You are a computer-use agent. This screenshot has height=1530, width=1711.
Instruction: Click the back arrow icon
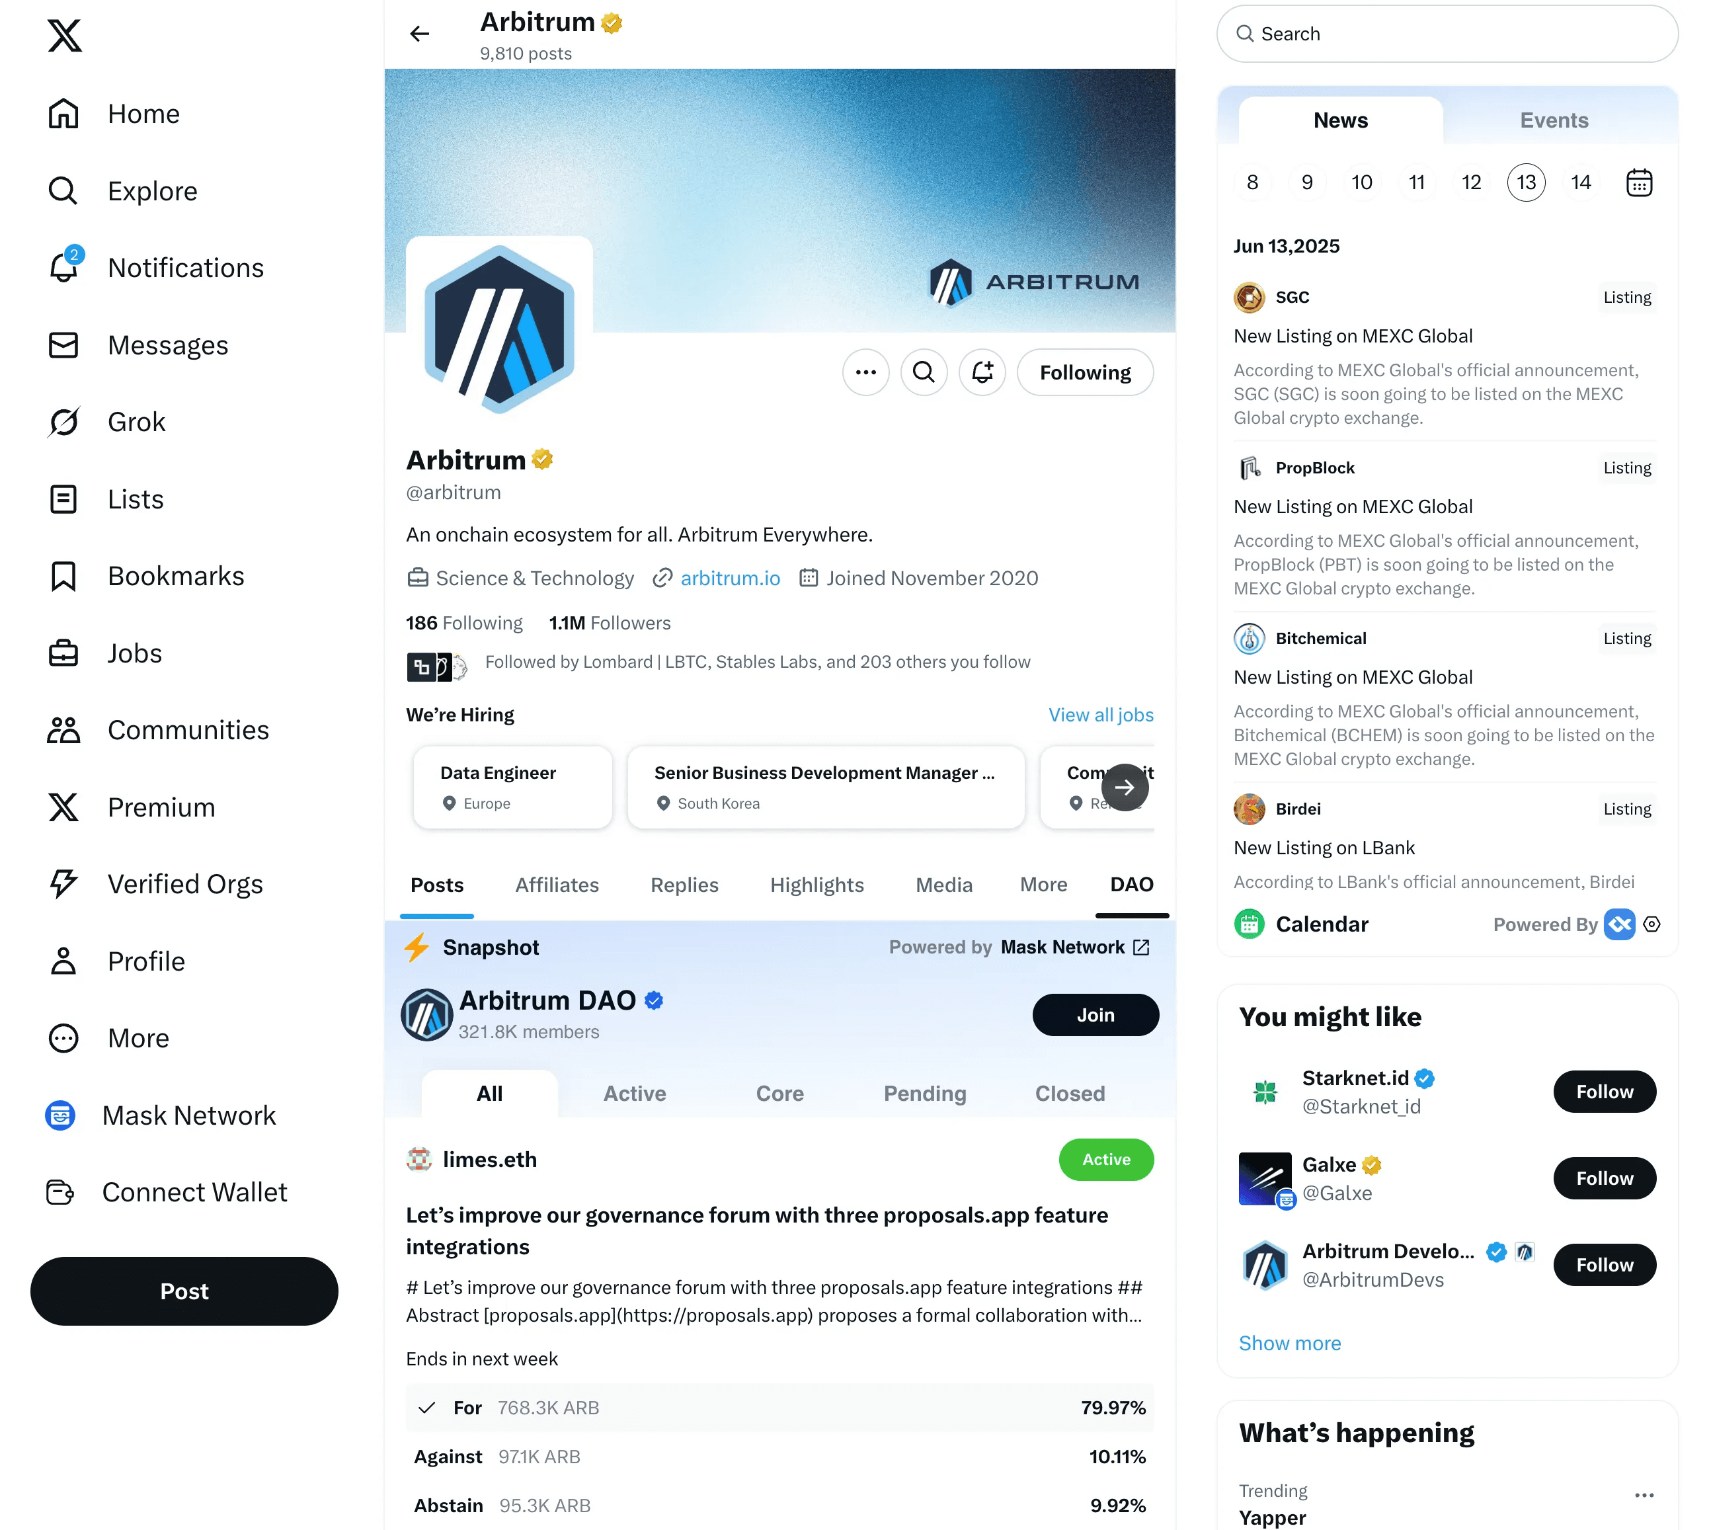click(419, 34)
